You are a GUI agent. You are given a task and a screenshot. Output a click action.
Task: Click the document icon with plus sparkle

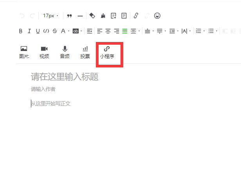coord(113,16)
